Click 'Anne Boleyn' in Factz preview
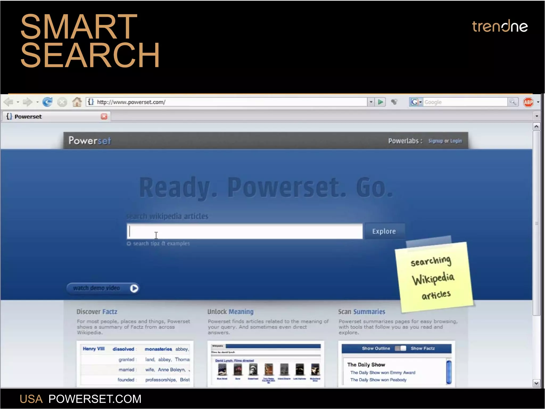 172,370
